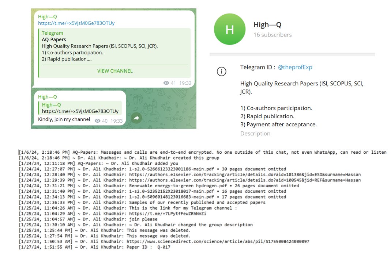The width and height of the screenshot is (391, 253).
Task: Click the 19:33 message timestamp
Action: pyautogui.click(x=117, y=121)
